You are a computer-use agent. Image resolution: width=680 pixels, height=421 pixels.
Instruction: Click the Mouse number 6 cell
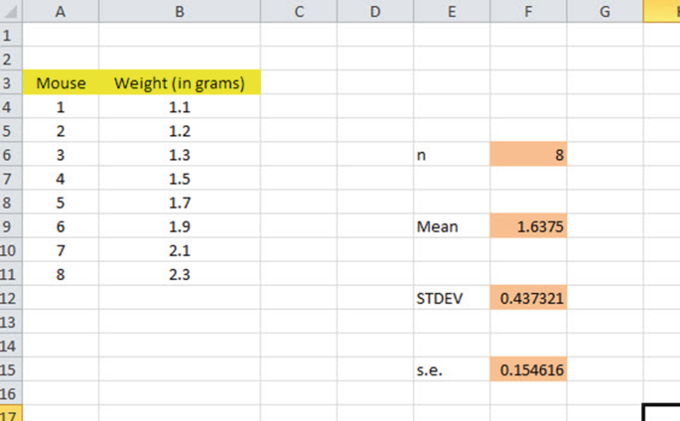pyautogui.click(x=61, y=227)
